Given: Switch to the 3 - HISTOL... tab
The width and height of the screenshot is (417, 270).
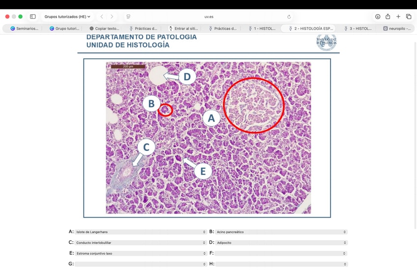Looking at the screenshot, I should (x=358, y=28).
